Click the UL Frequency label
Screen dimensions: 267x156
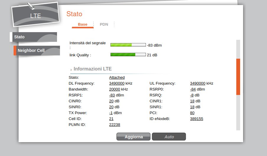(x=162, y=83)
